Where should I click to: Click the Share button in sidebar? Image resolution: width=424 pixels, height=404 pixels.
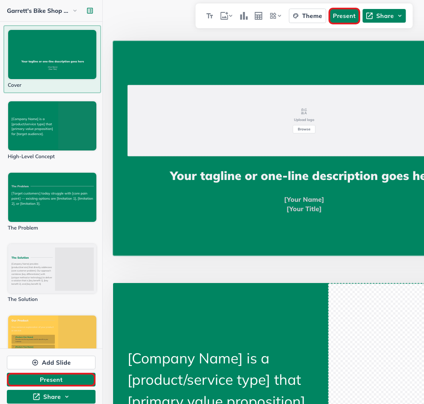(51, 397)
